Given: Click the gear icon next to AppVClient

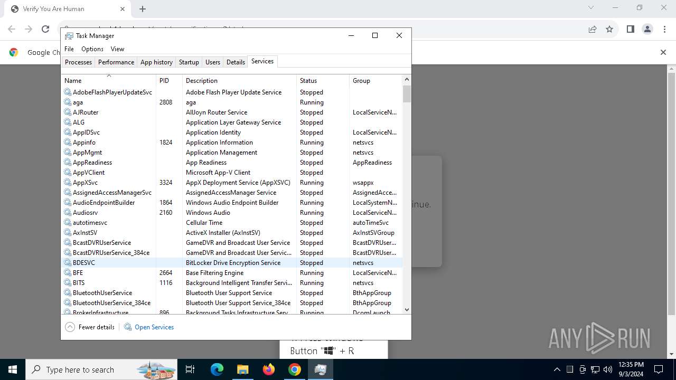Looking at the screenshot, I should coord(68,172).
